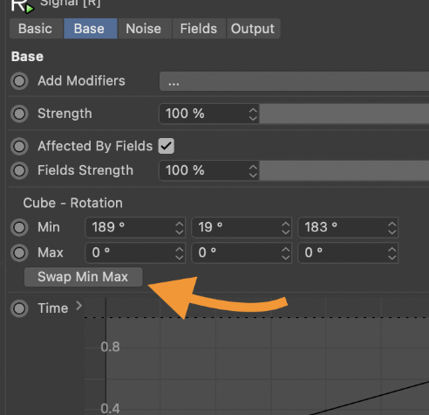Open the Add Modifiers dropdown field

coord(294,81)
